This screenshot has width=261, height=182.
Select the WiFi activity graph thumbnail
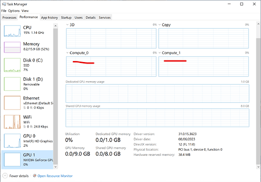pos(12,122)
